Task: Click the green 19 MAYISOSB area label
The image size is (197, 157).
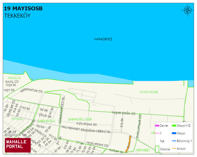Action: pos(149,92)
